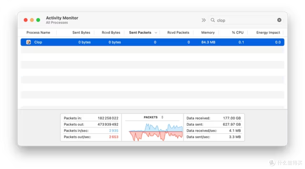Click the Packets out/sec value 2 653
The height and width of the screenshot is (169, 305).
coord(114,137)
